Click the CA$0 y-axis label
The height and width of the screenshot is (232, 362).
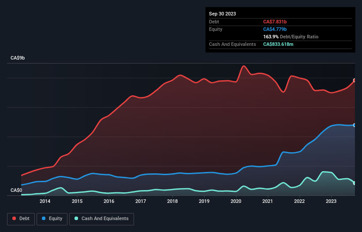pyautogui.click(x=16, y=190)
